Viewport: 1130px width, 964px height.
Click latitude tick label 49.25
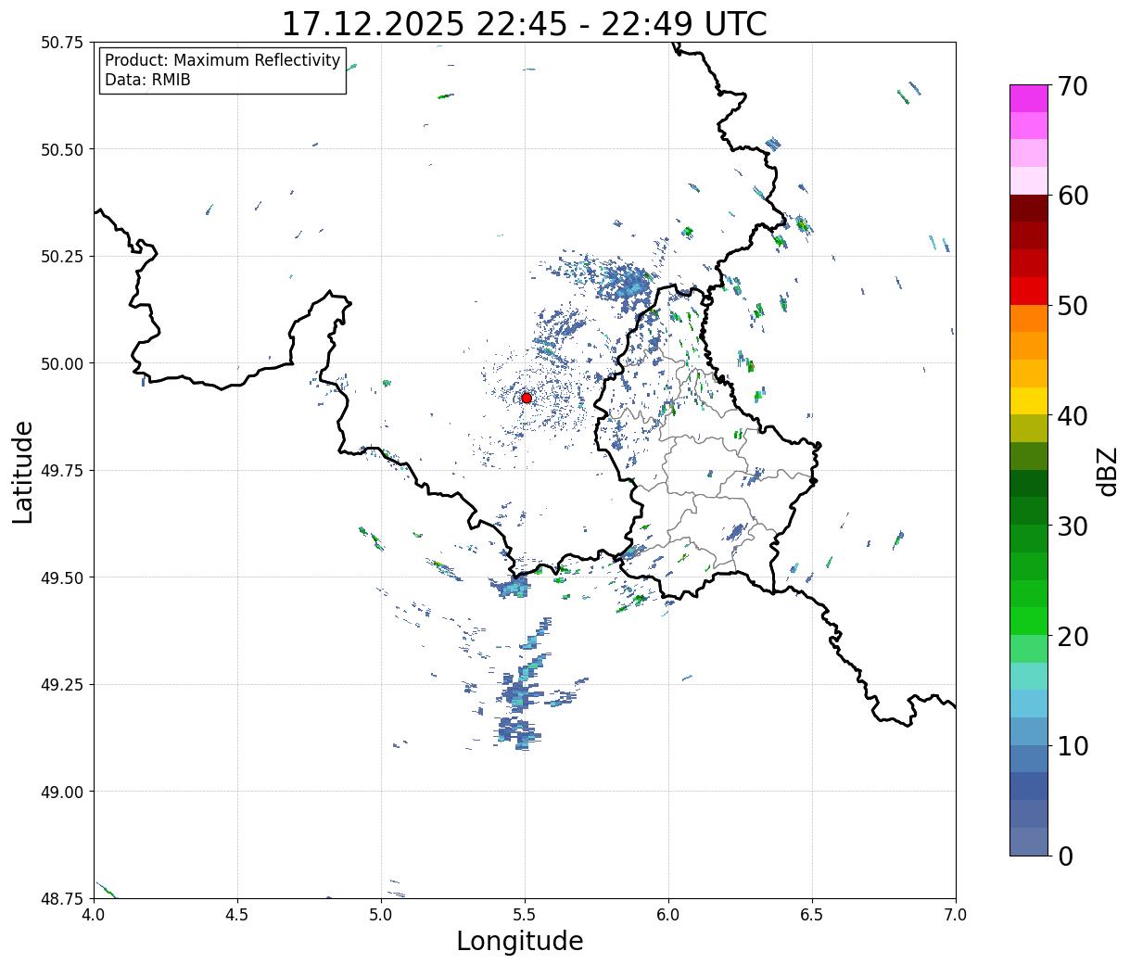coord(62,685)
